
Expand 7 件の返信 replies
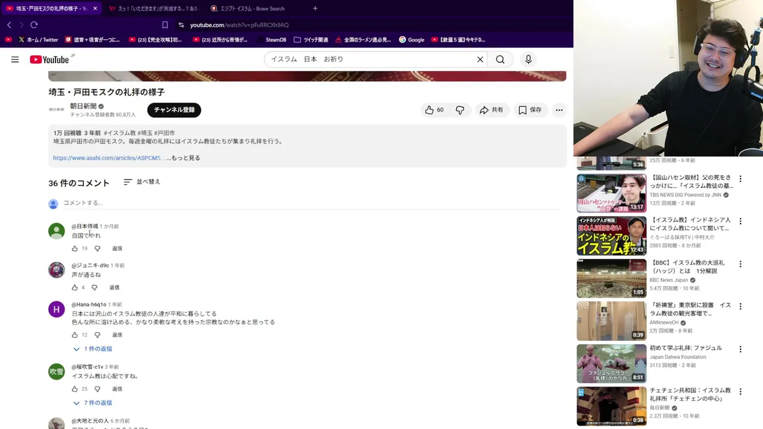pos(92,403)
